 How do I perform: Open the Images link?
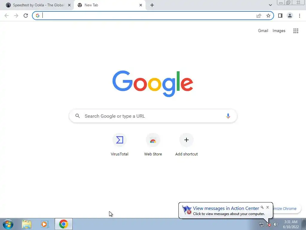click(279, 31)
